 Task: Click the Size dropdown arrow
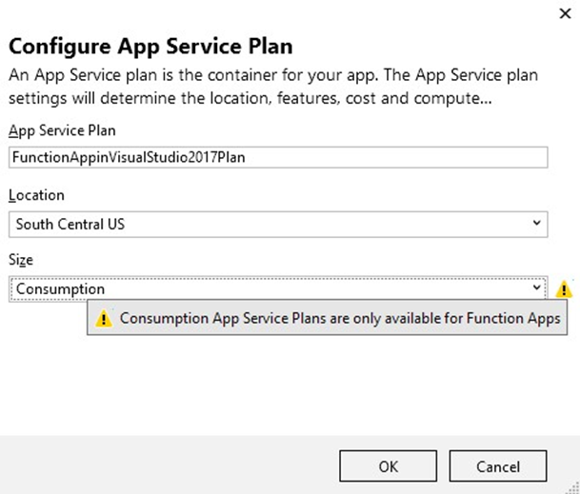(x=538, y=289)
